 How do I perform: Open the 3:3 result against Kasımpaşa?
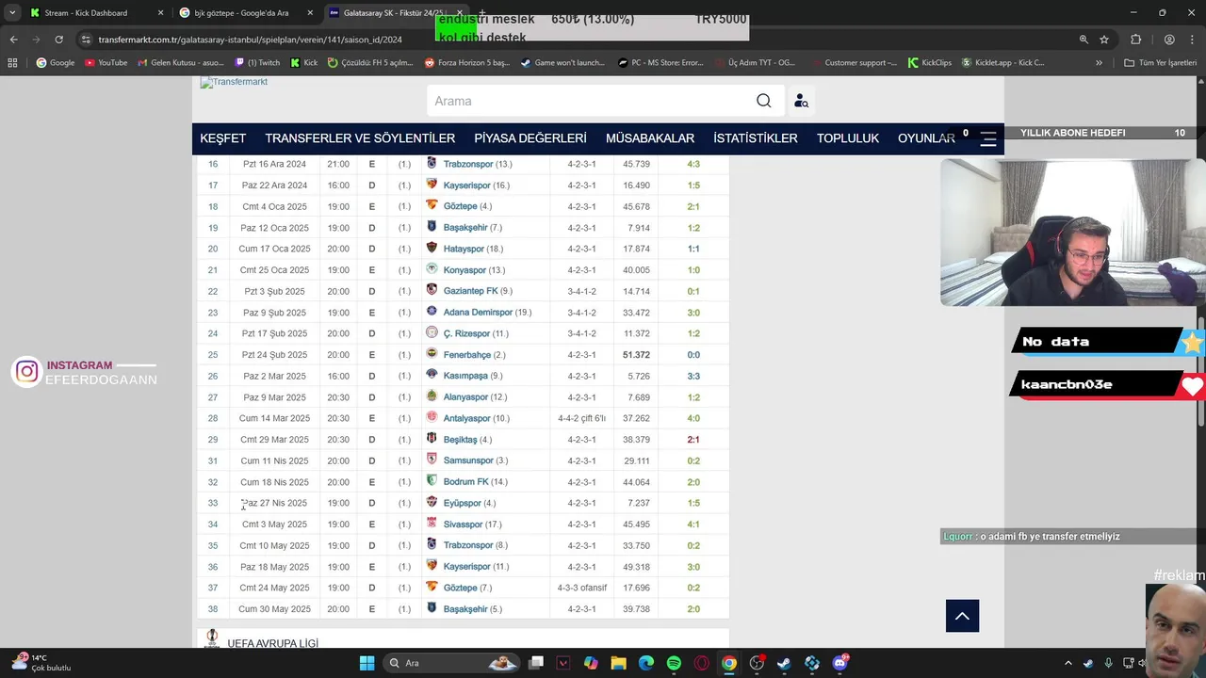pyautogui.click(x=693, y=376)
